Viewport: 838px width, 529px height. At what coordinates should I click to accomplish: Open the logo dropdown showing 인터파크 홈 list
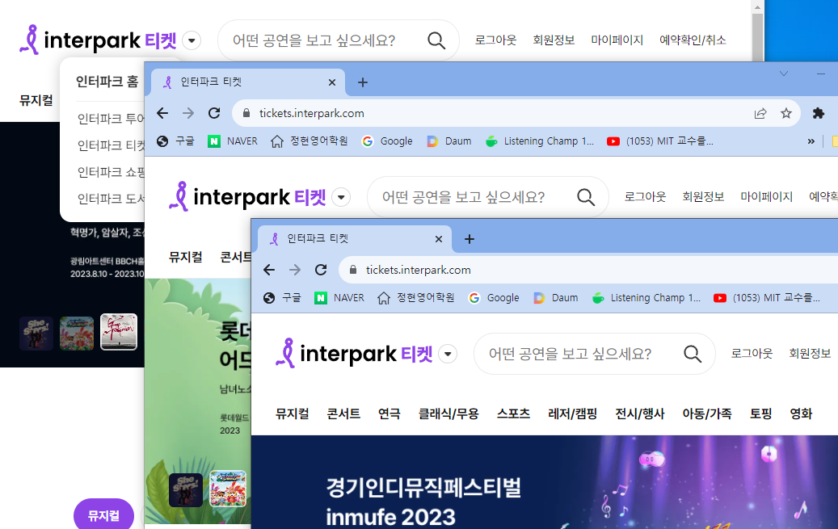(x=192, y=40)
